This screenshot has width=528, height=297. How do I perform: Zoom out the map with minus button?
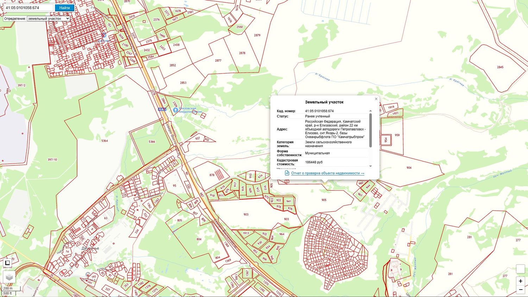[x=521, y=290]
